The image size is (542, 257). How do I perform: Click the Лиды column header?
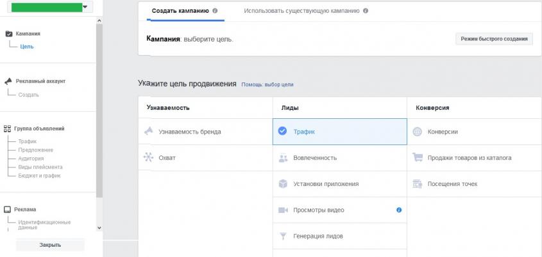[x=290, y=108]
